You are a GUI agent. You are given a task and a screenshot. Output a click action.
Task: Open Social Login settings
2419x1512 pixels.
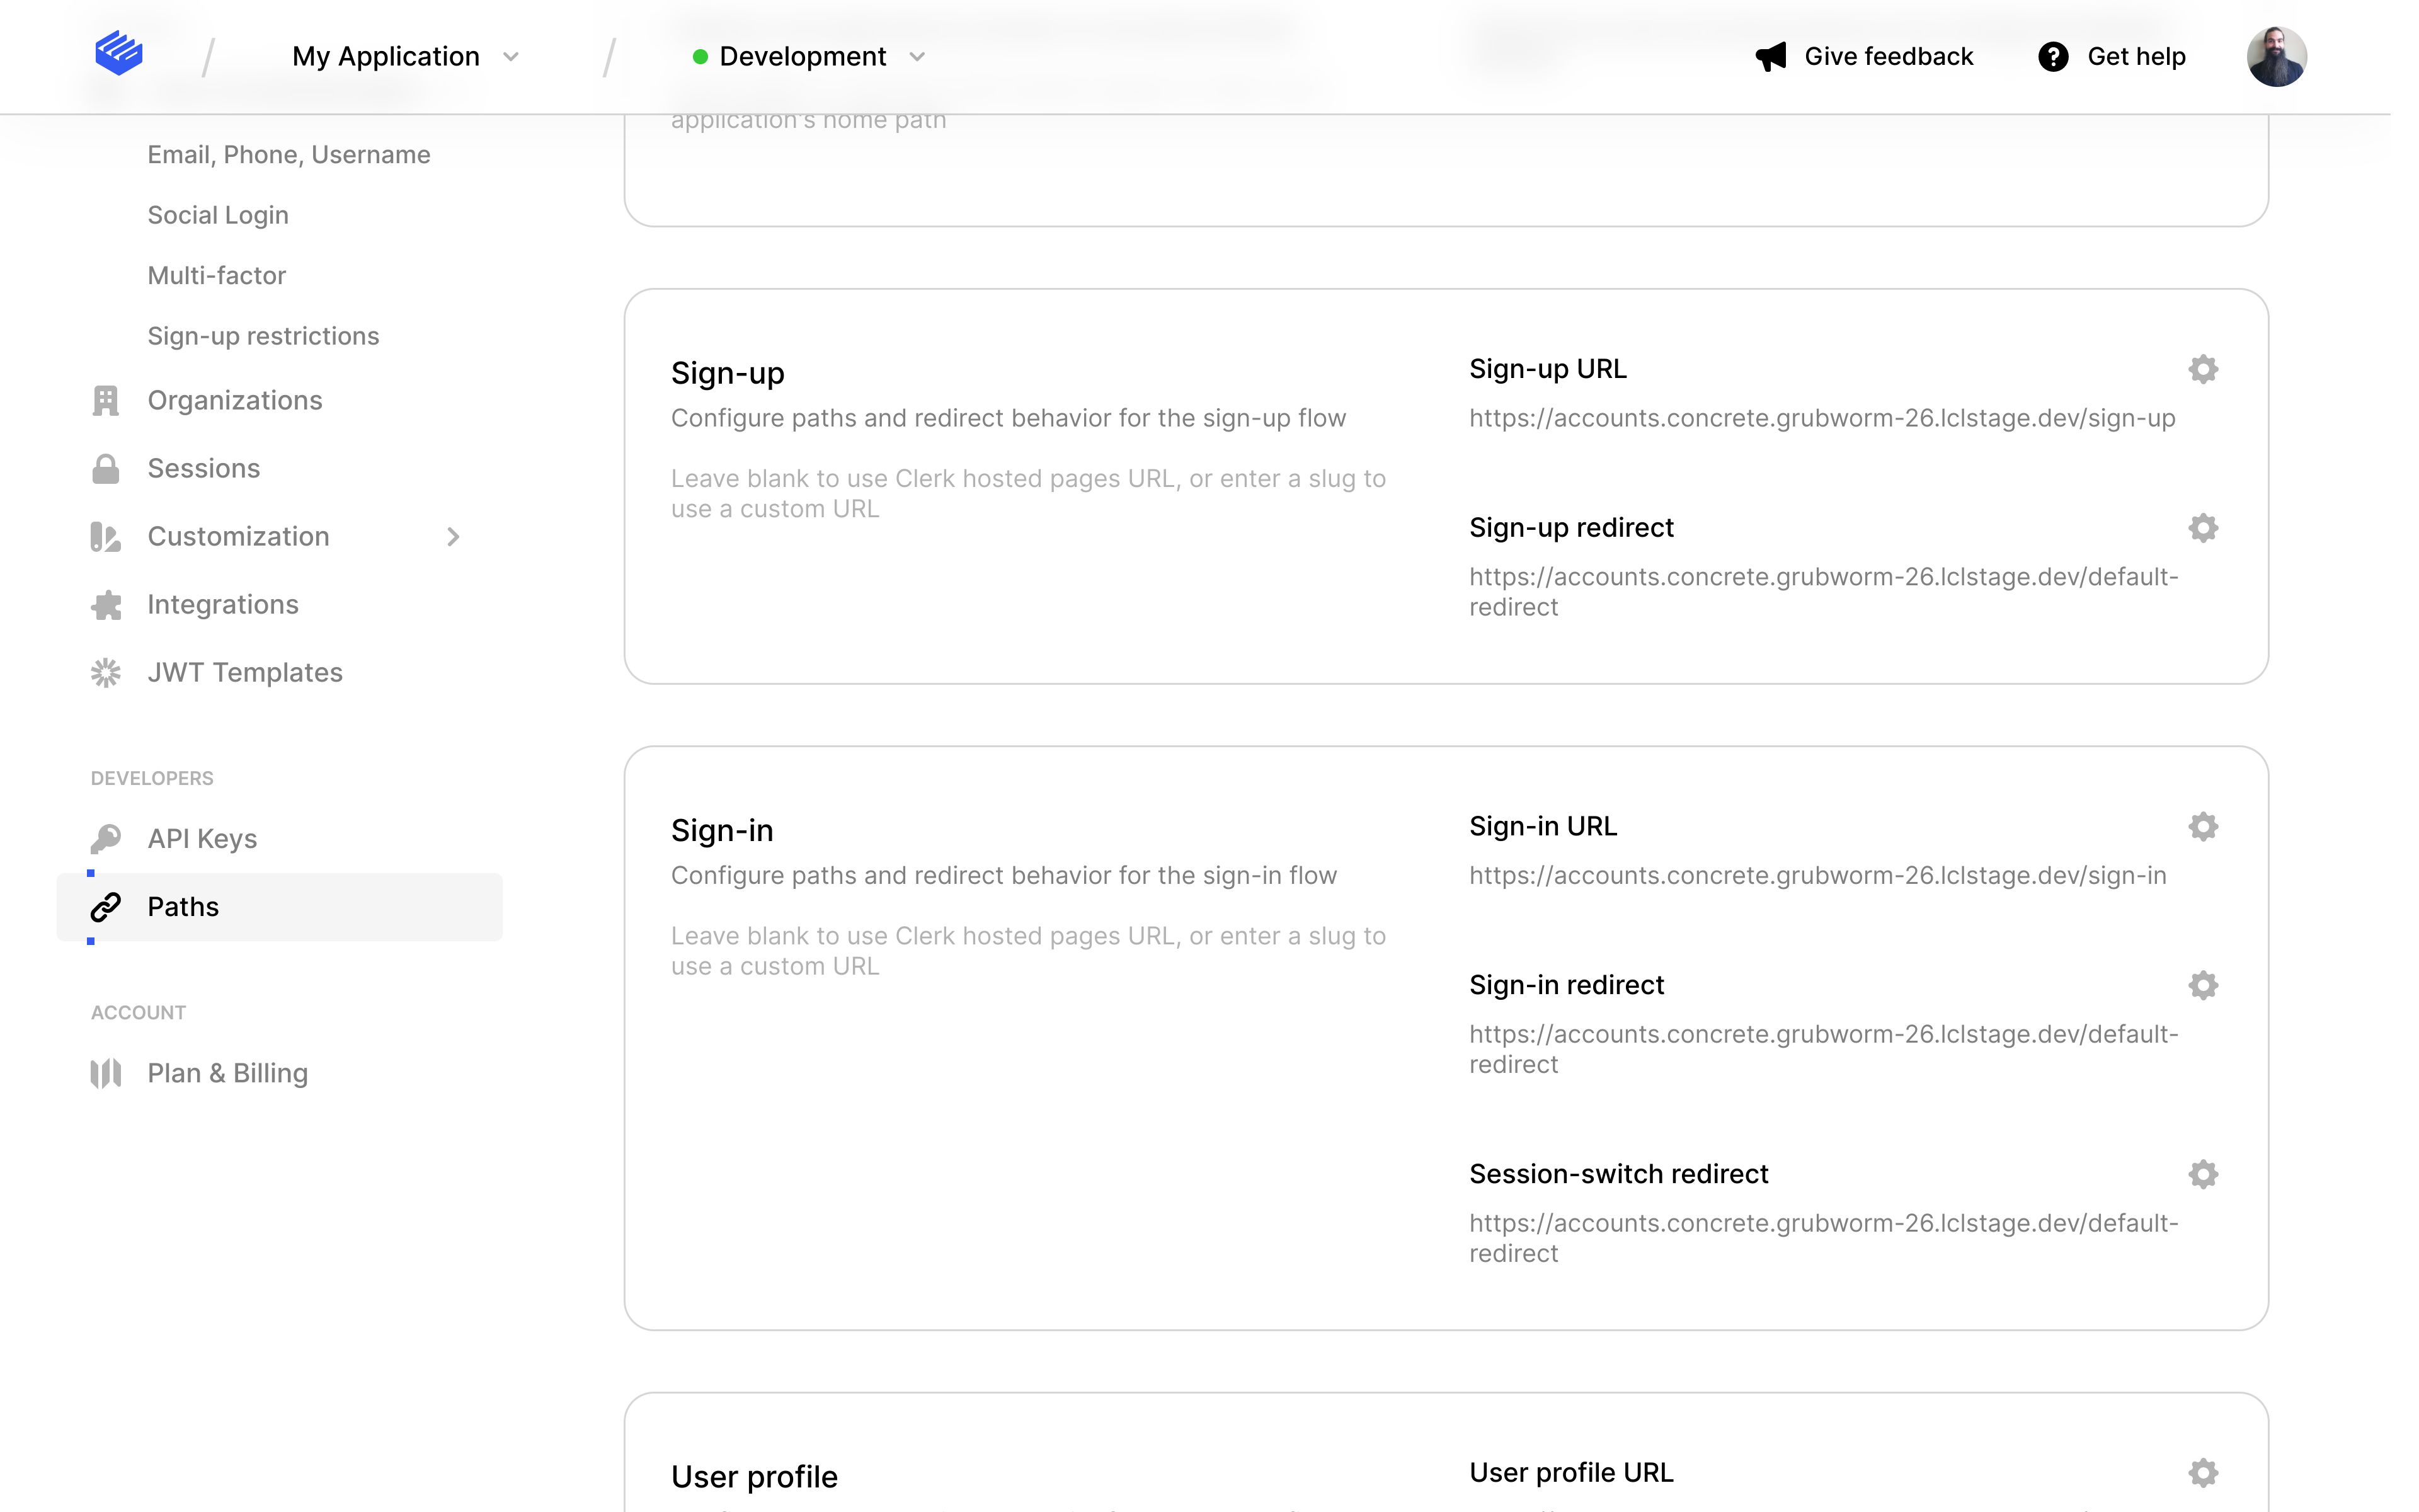[x=218, y=215]
